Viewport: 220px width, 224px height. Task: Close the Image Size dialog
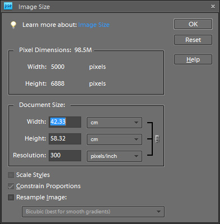click(x=213, y=7)
